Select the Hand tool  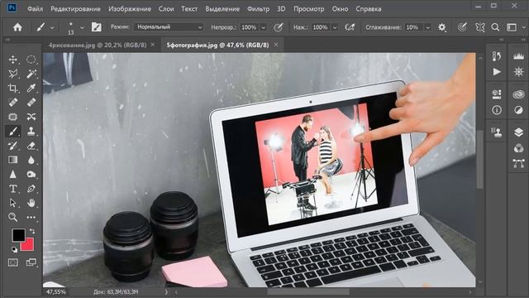click(x=31, y=203)
